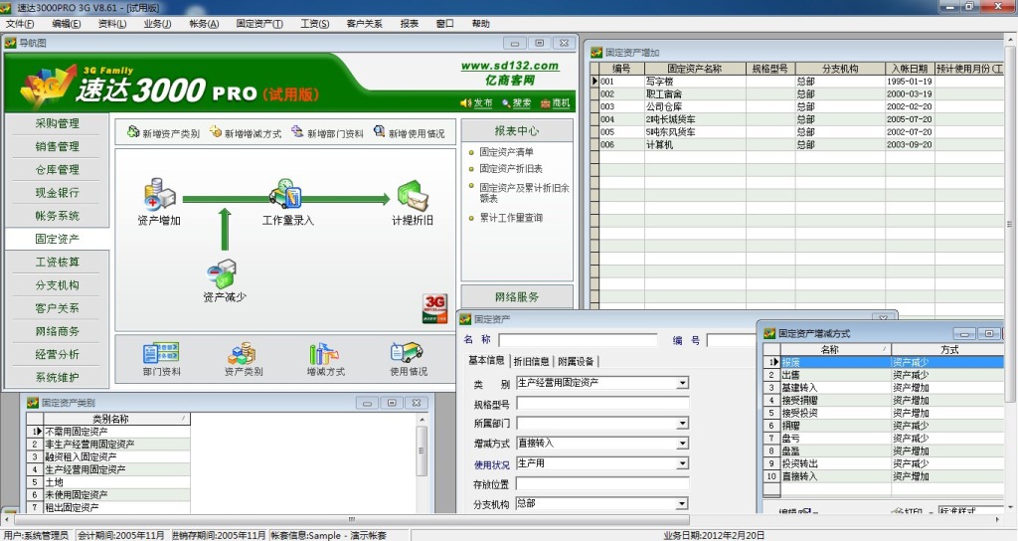This screenshot has height=541, width=1018.
Task: Expand the 类别 dropdown
Action: point(682,384)
